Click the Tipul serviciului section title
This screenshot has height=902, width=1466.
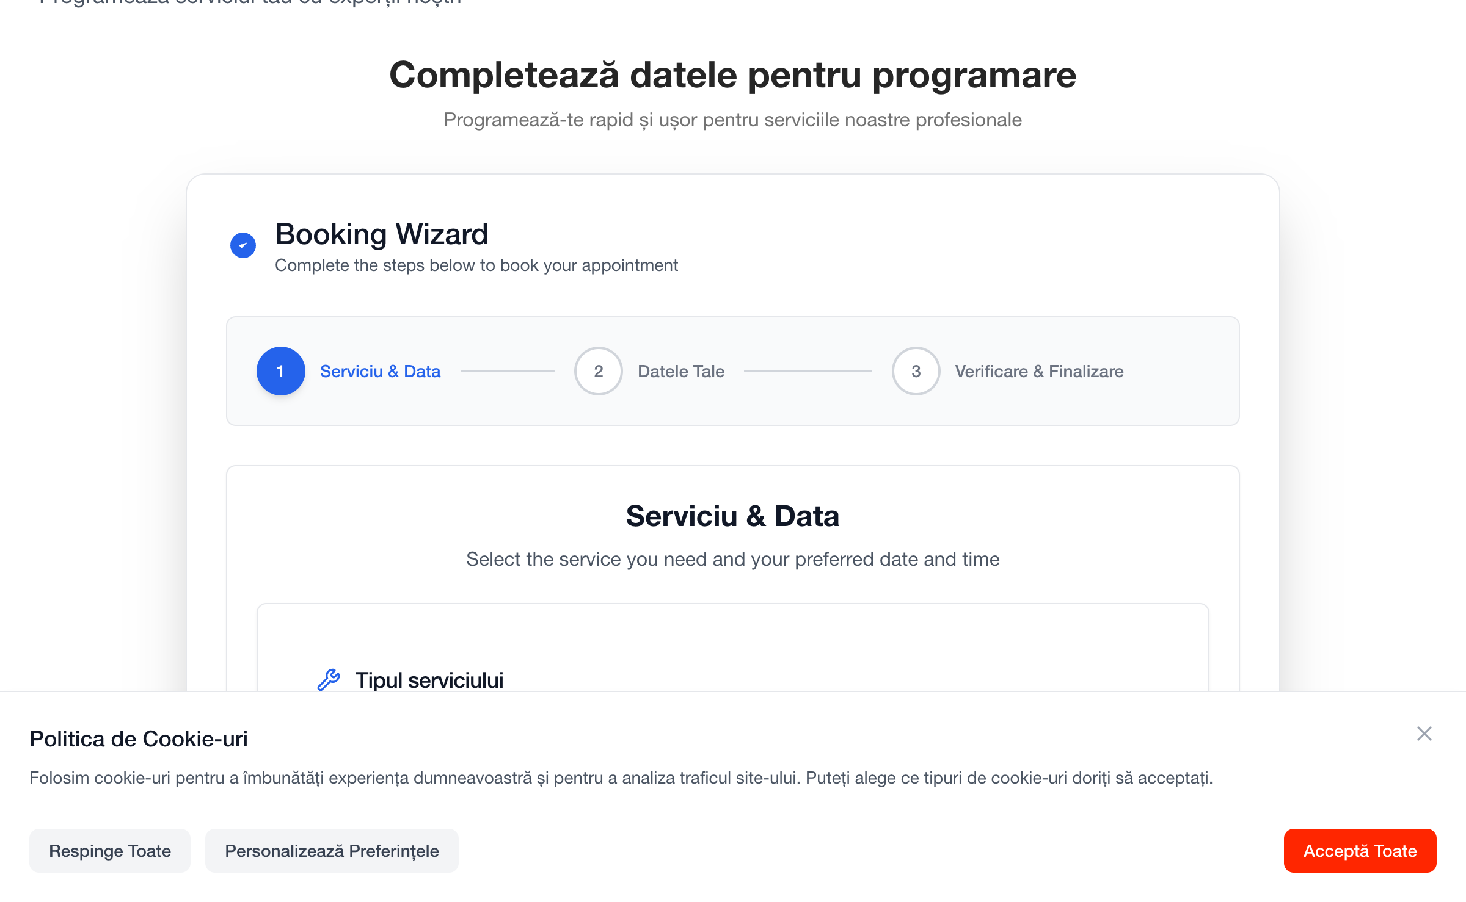click(429, 680)
